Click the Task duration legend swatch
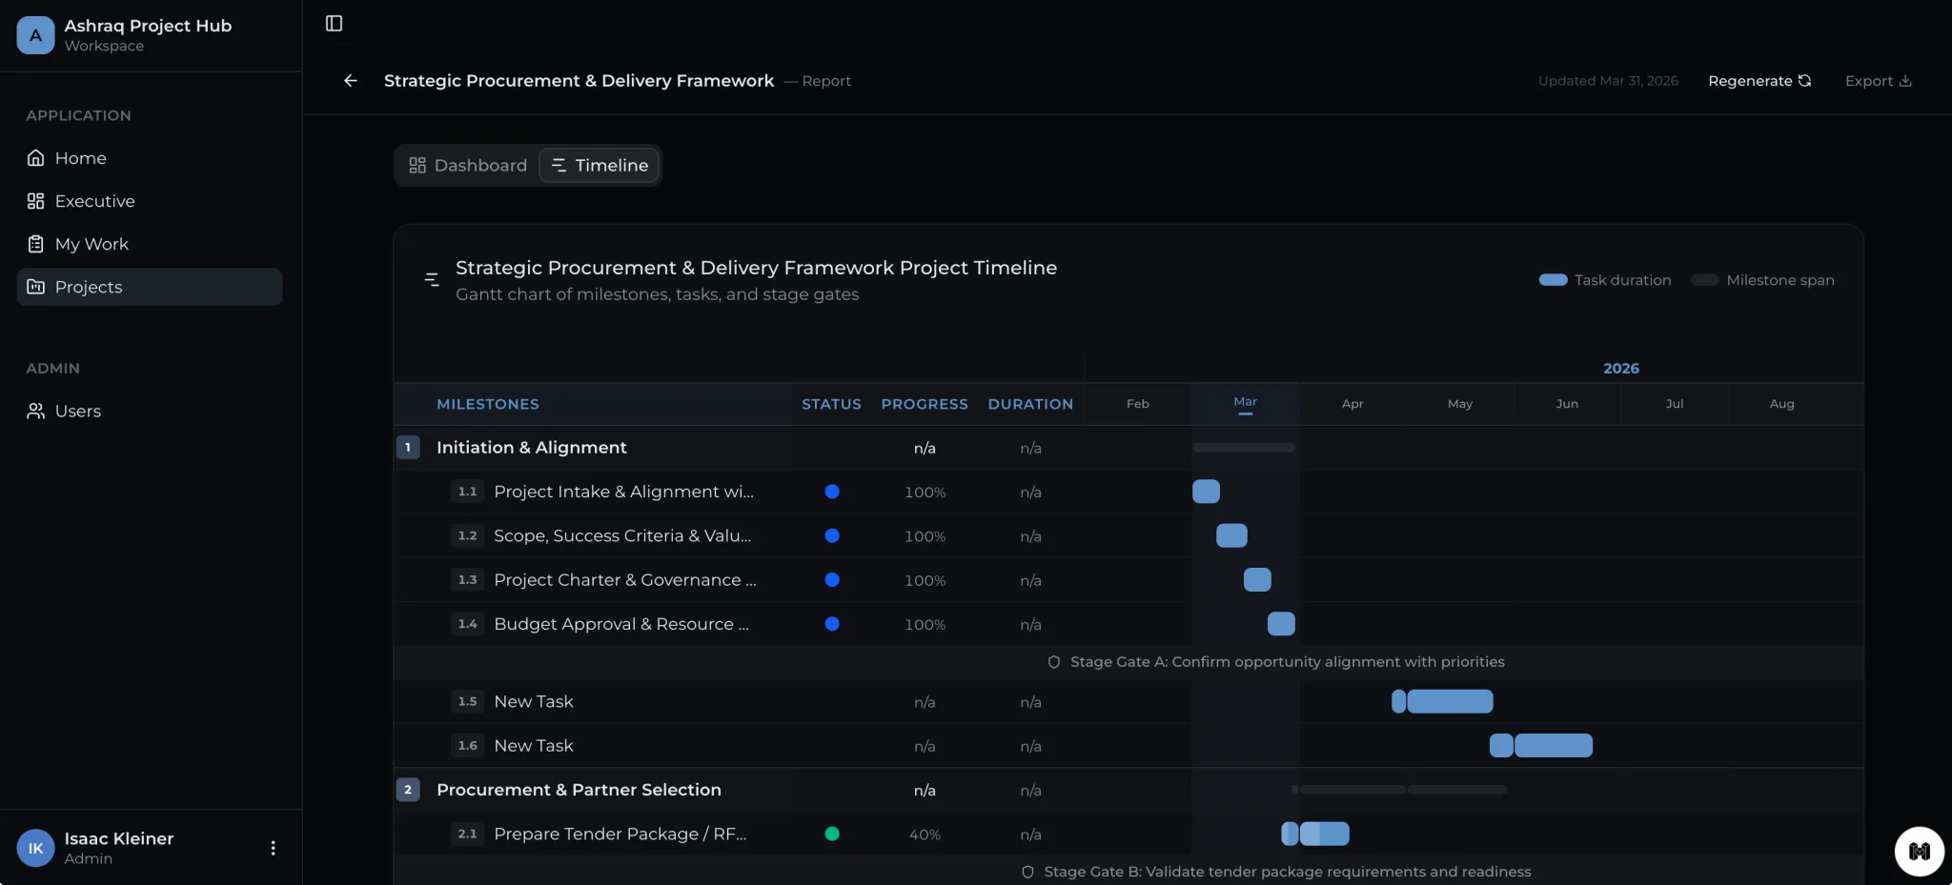Screen dimensions: 1952x885 pyautogui.click(x=1553, y=280)
